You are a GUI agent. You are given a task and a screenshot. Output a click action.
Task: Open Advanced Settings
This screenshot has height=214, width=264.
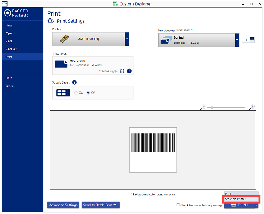63,205
